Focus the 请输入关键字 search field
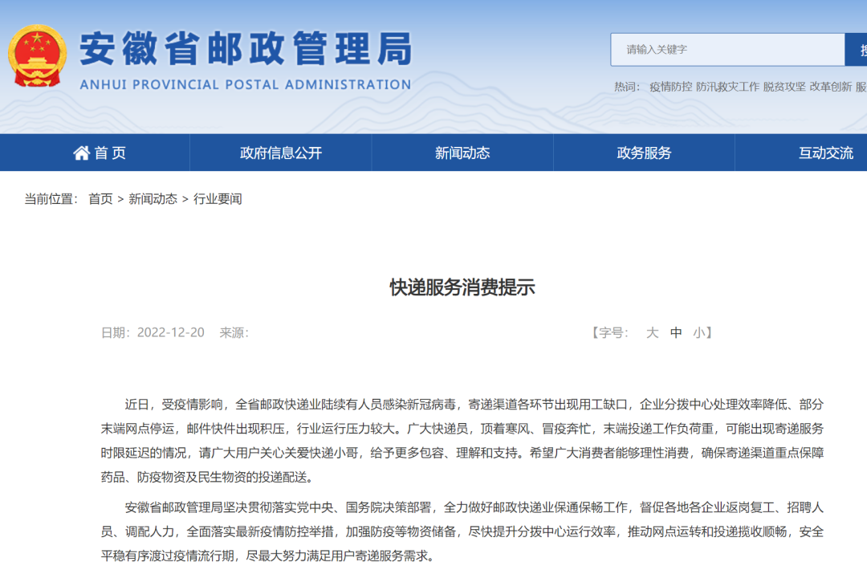 coord(727,50)
